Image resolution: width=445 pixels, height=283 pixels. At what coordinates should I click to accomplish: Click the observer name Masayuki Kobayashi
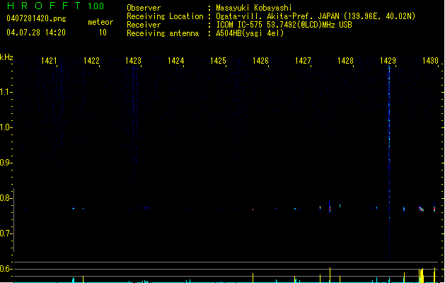click(254, 8)
